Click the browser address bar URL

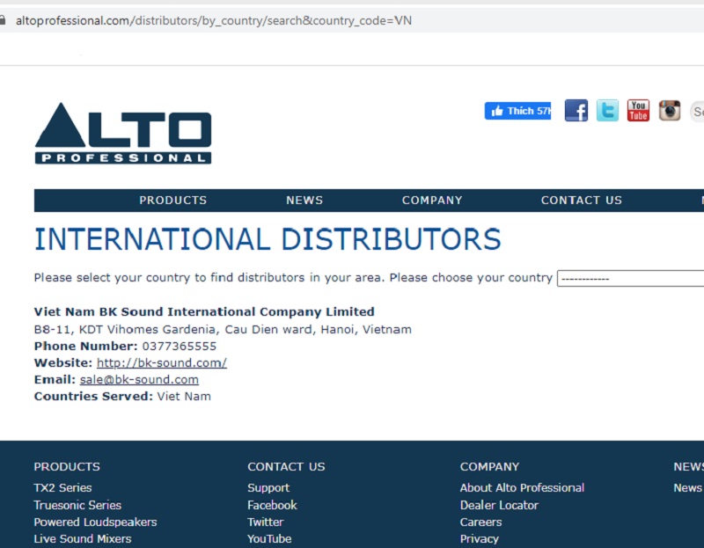(213, 20)
